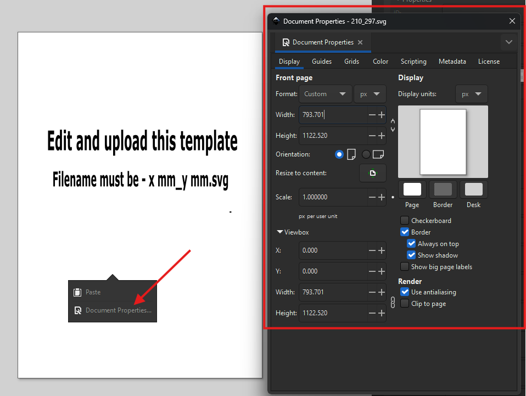The image size is (526, 396).
Task: Pick the Border color swatch
Action: [443, 189]
